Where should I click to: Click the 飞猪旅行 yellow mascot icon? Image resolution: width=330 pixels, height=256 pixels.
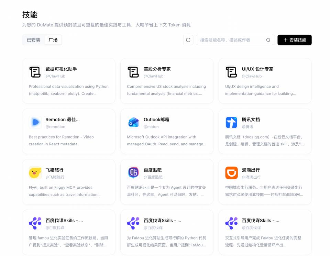35,173
